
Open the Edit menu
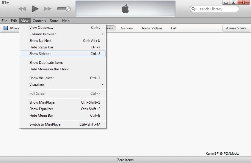tap(14, 21)
